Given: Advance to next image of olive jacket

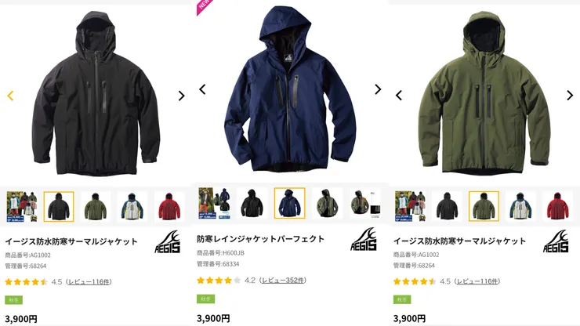Looking at the screenshot, I should coord(570,96).
